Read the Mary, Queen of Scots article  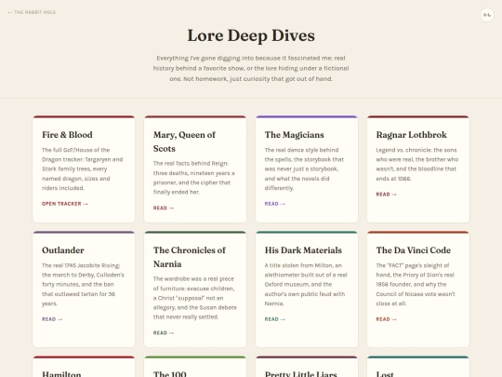pos(164,208)
